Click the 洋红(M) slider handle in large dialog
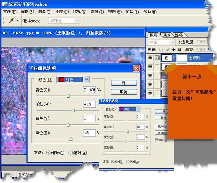 [73, 111]
